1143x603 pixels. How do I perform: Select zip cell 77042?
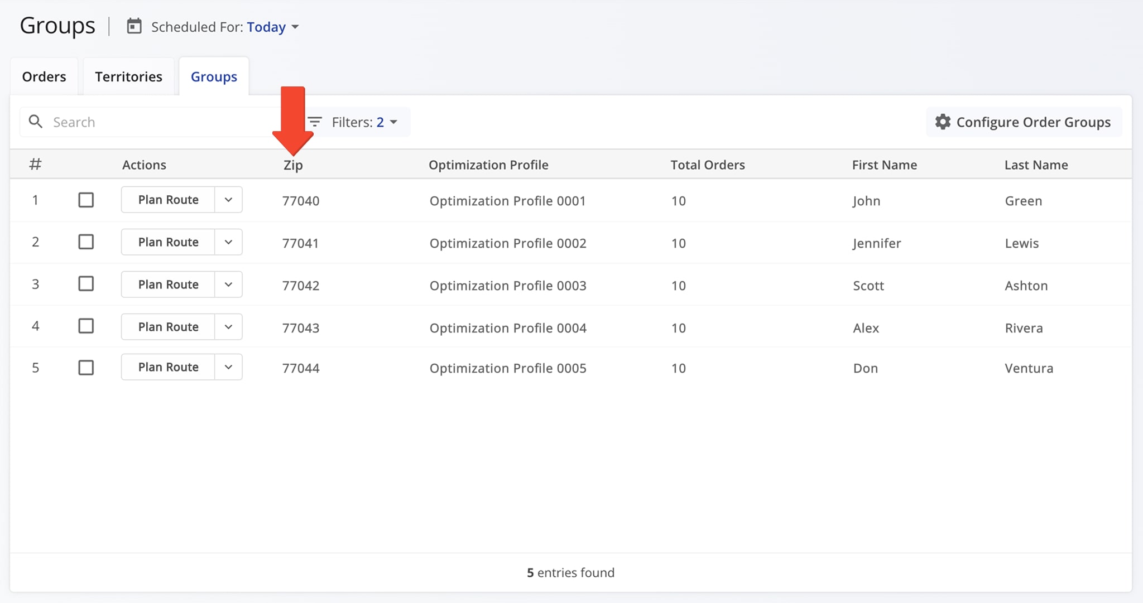click(301, 286)
